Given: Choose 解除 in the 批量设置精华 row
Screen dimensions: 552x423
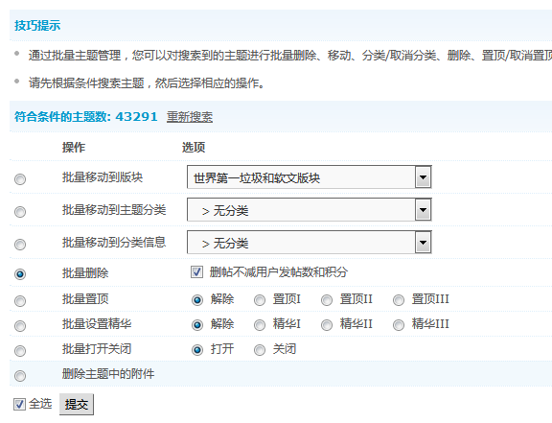Looking at the screenshot, I should pyautogui.click(x=197, y=324).
